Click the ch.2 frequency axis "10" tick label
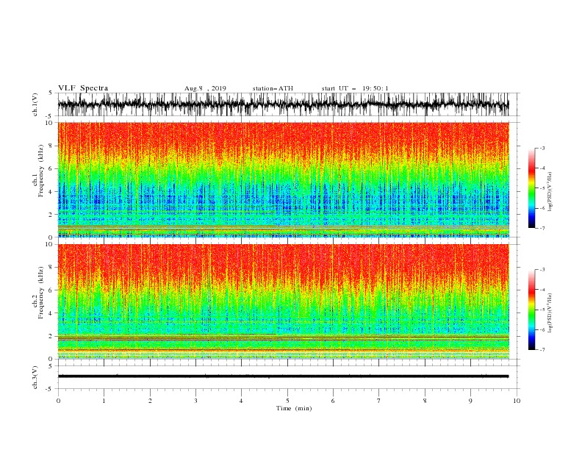The image size is (582, 450). (50, 244)
